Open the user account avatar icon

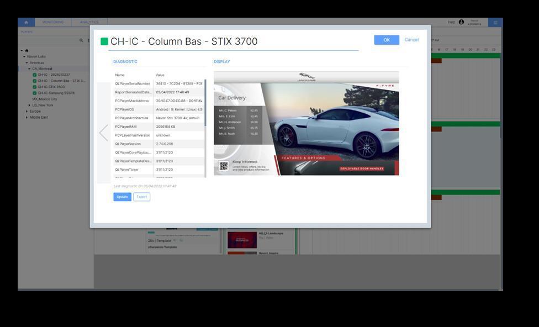461,22
